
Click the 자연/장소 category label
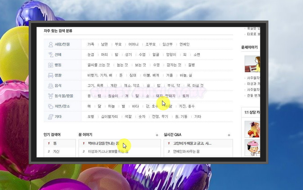click(62, 106)
